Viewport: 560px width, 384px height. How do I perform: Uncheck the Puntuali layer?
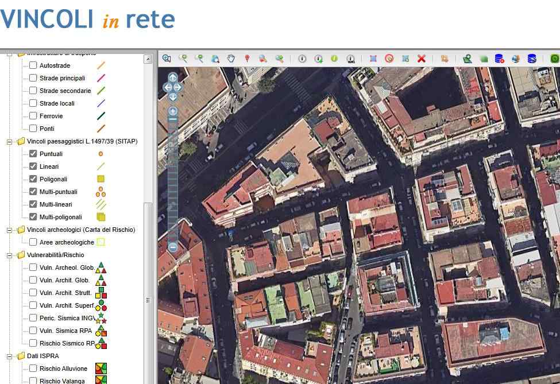click(x=33, y=154)
